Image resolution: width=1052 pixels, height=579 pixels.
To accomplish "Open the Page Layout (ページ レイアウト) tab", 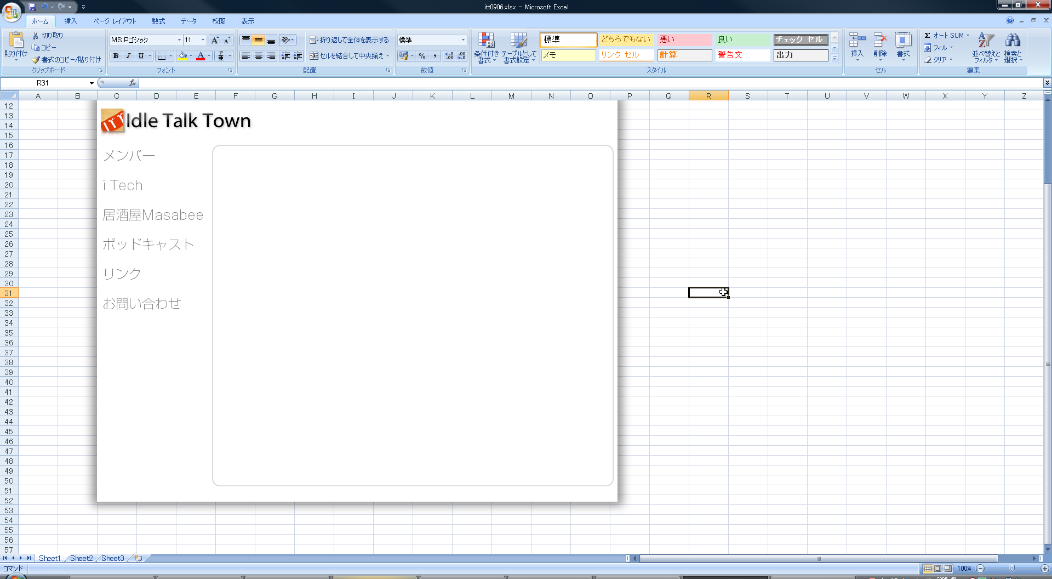I will (115, 21).
